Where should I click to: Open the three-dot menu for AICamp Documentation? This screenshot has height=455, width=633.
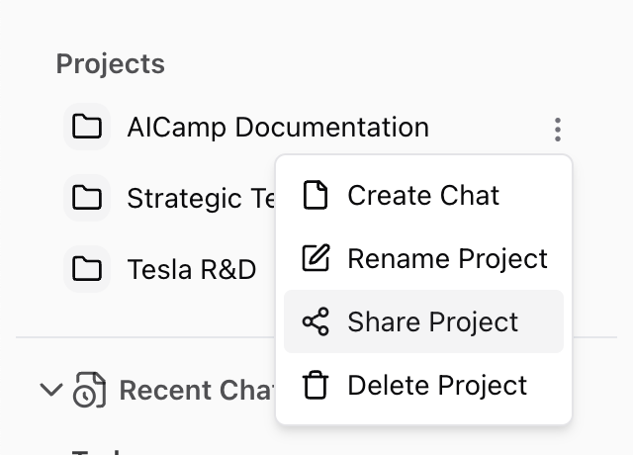pyautogui.click(x=558, y=129)
